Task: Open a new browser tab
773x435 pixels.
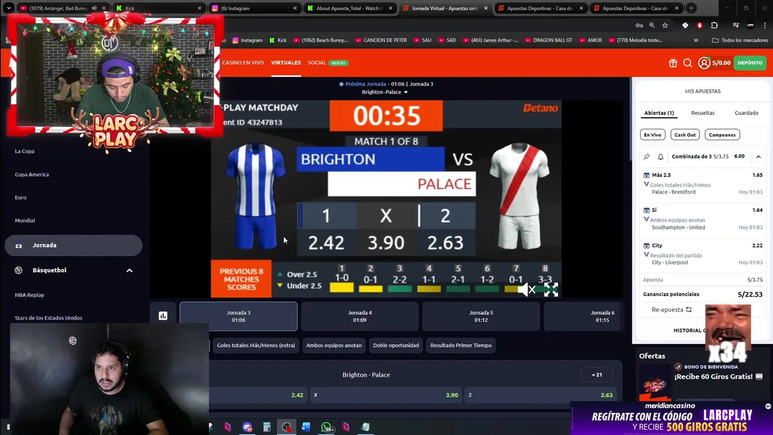Action: [x=691, y=8]
